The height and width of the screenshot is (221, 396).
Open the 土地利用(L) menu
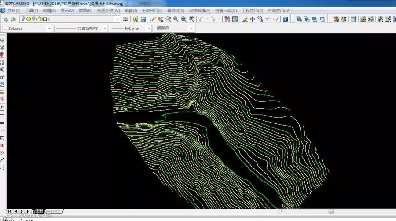(x=152, y=11)
